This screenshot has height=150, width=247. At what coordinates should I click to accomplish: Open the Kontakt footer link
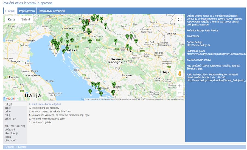tap(22, 147)
